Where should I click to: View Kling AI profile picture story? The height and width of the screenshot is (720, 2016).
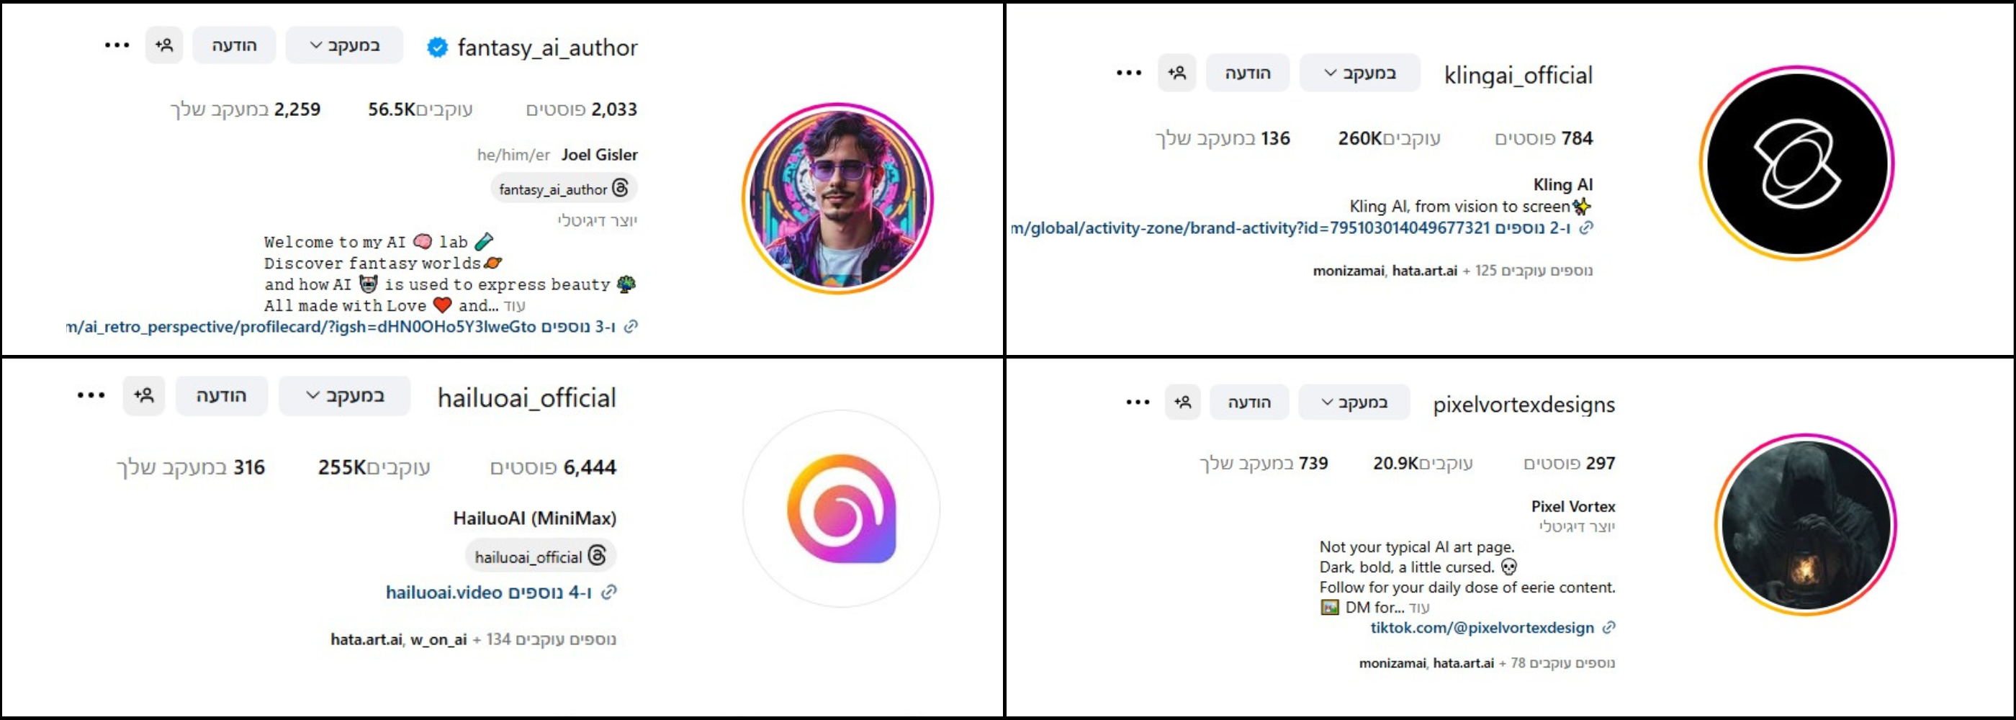click(x=1796, y=163)
